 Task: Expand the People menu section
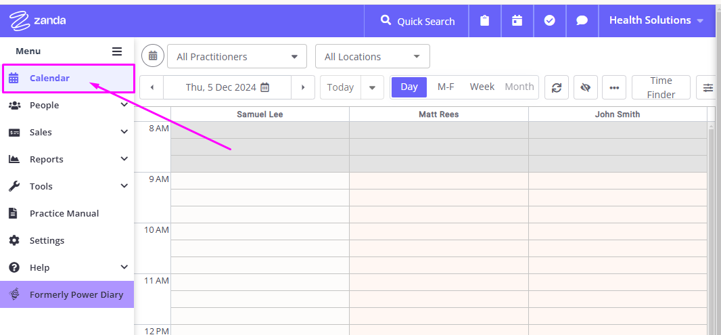[67, 106]
